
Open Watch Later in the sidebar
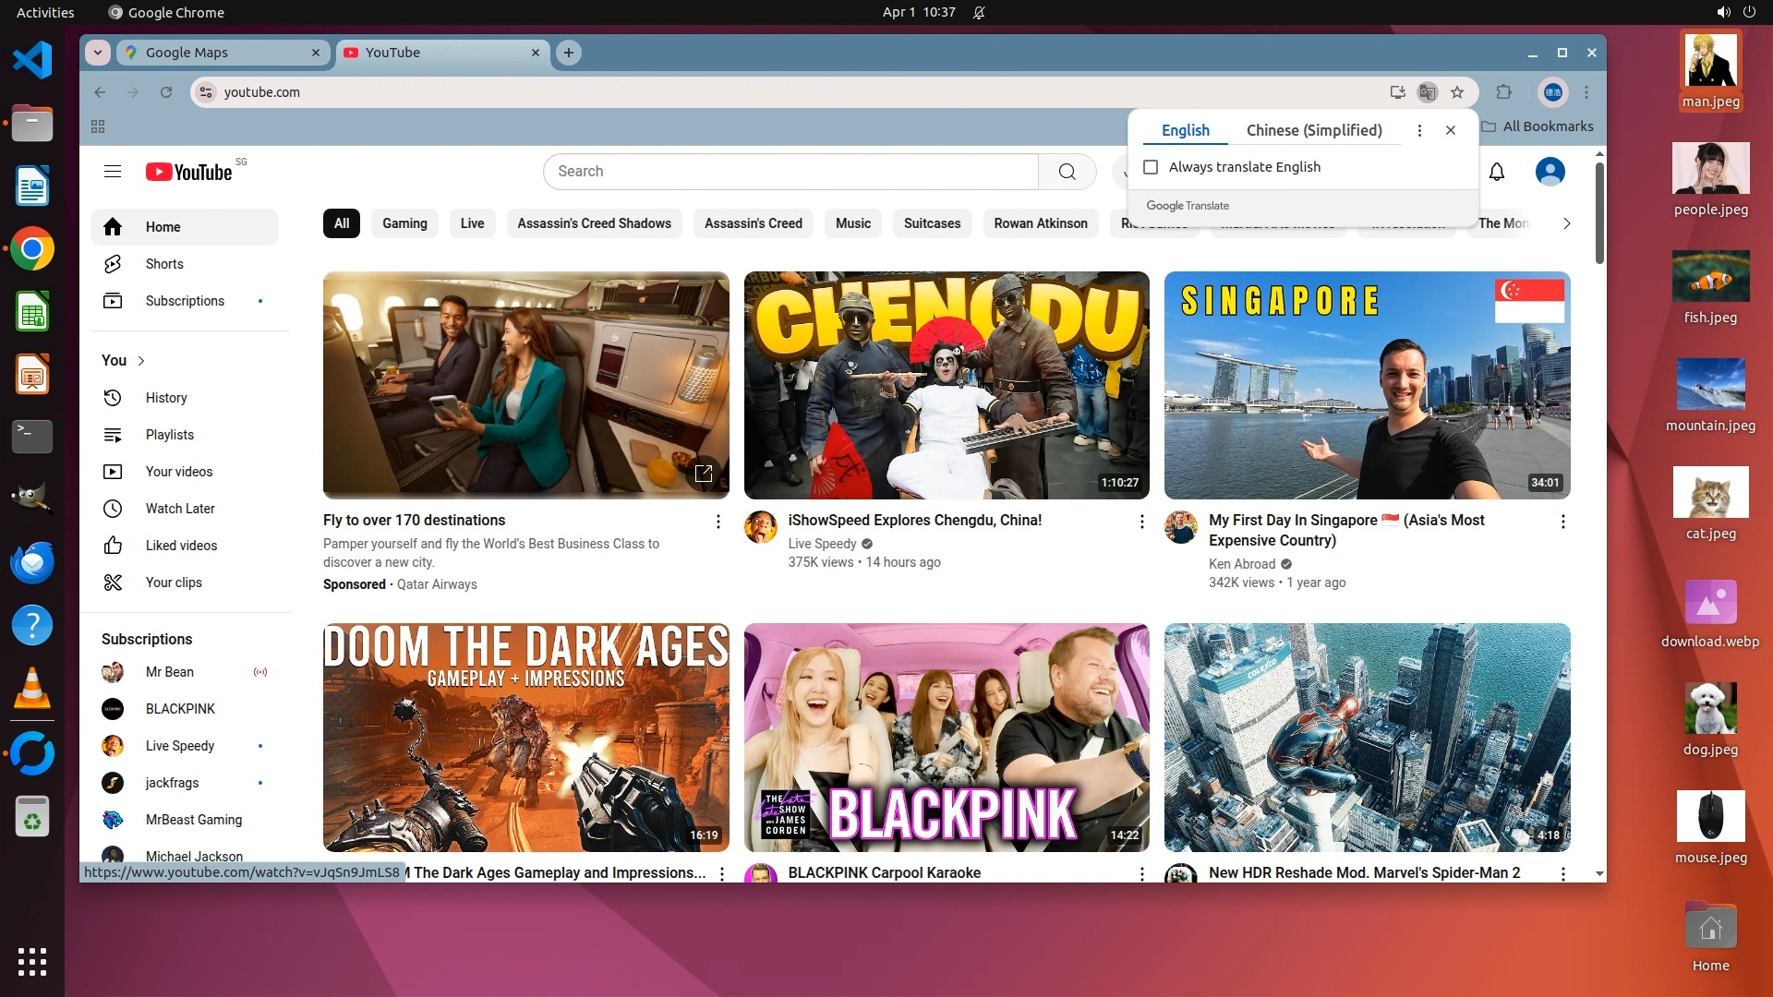tap(180, 509)
